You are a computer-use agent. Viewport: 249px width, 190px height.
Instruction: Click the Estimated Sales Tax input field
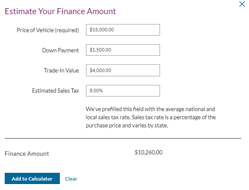(x=123, y=91)
